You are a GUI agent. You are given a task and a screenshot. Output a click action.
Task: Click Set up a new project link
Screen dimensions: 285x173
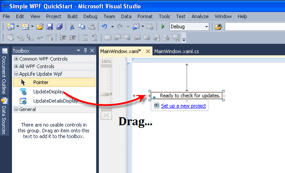(183, 106)
